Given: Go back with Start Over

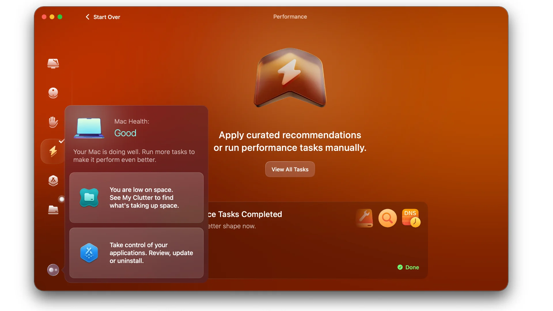Looking at the screenshot, I should click(107, 17).
